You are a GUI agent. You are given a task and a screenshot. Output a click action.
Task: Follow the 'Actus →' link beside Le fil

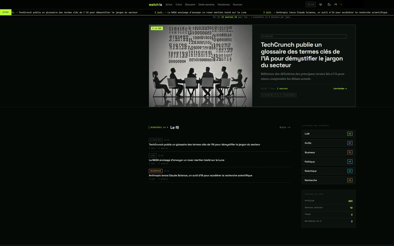tap(285, 127)
